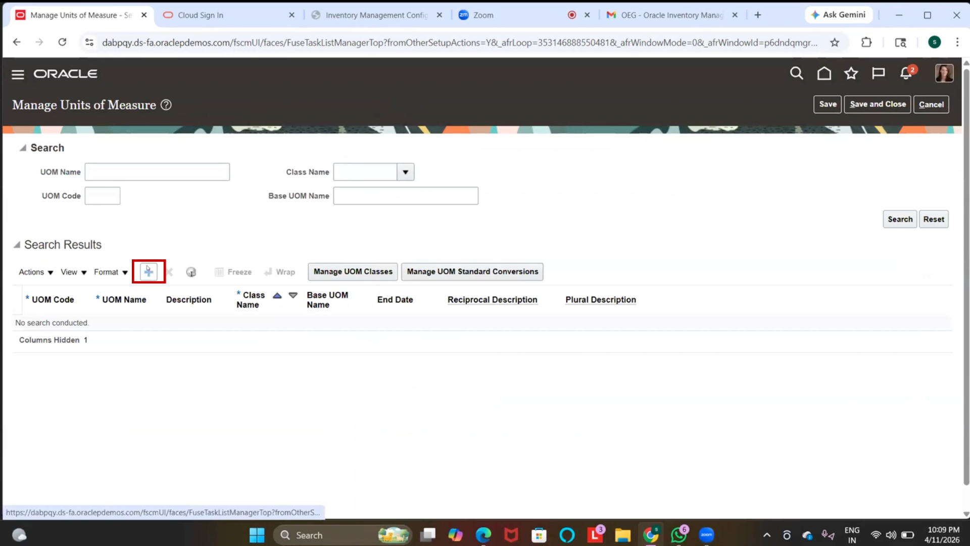970x546 pixels.
Task: Click the Delete row X icon
Action: [x=170, y=272]
